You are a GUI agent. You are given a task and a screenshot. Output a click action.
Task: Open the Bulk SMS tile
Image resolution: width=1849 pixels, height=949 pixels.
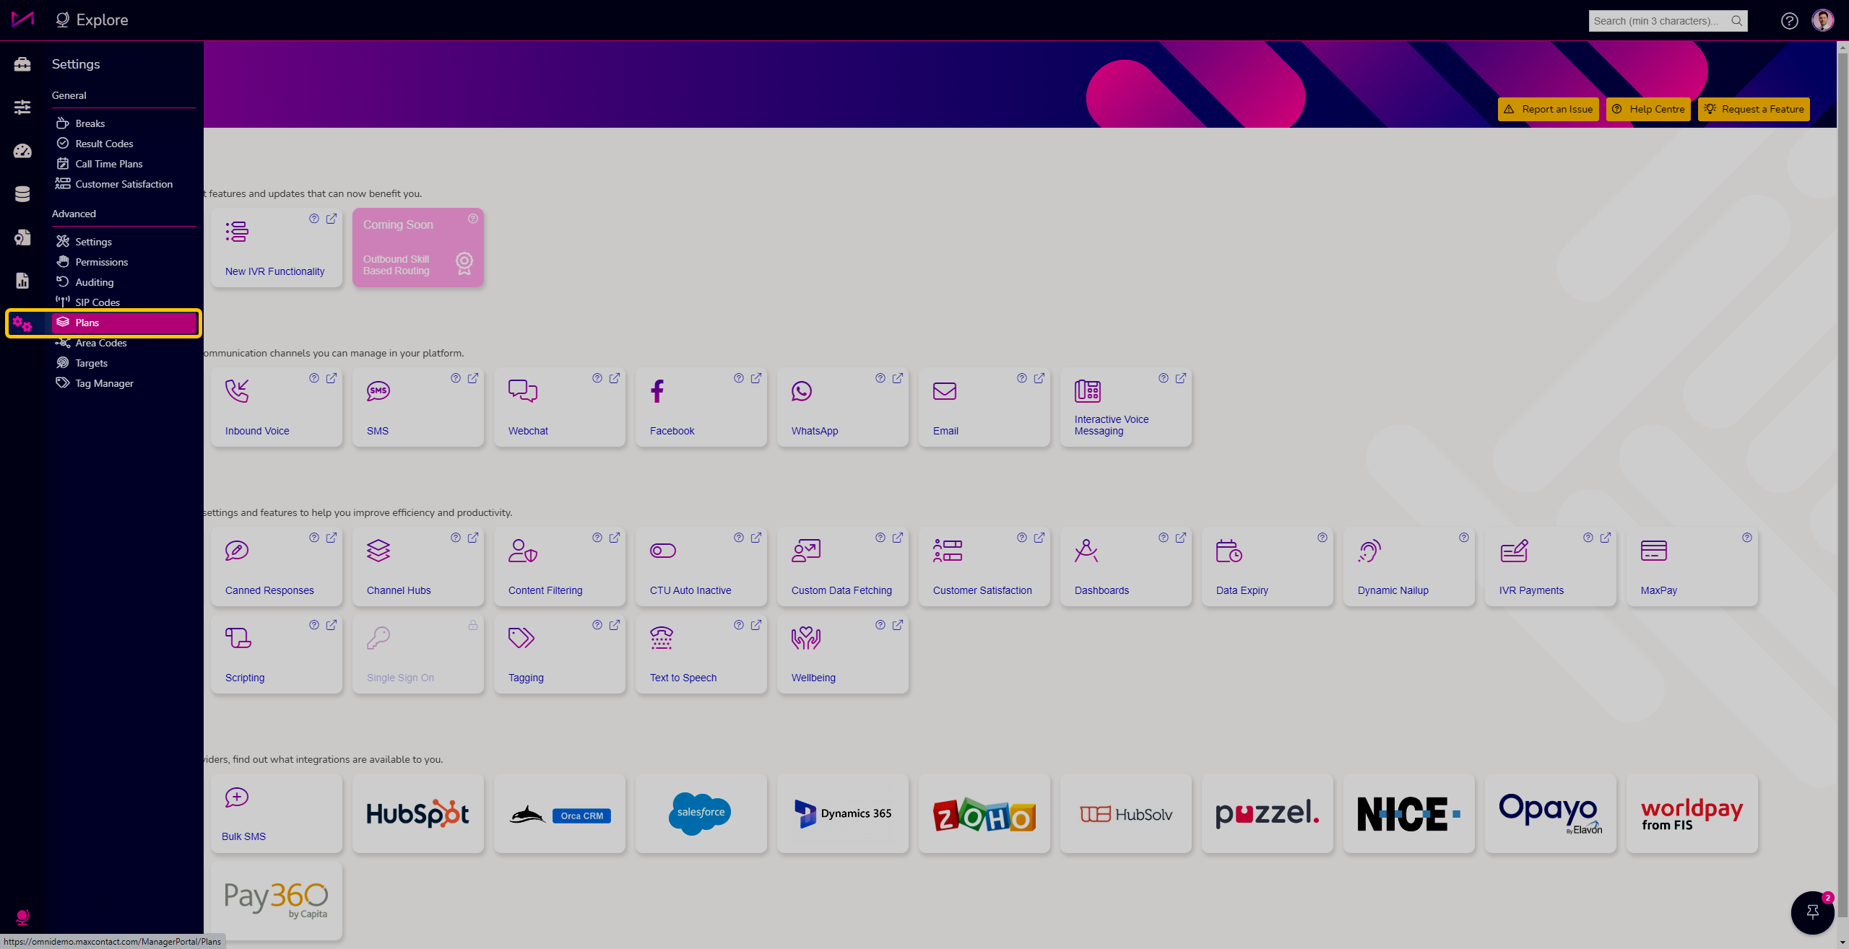tap(277, 813)
